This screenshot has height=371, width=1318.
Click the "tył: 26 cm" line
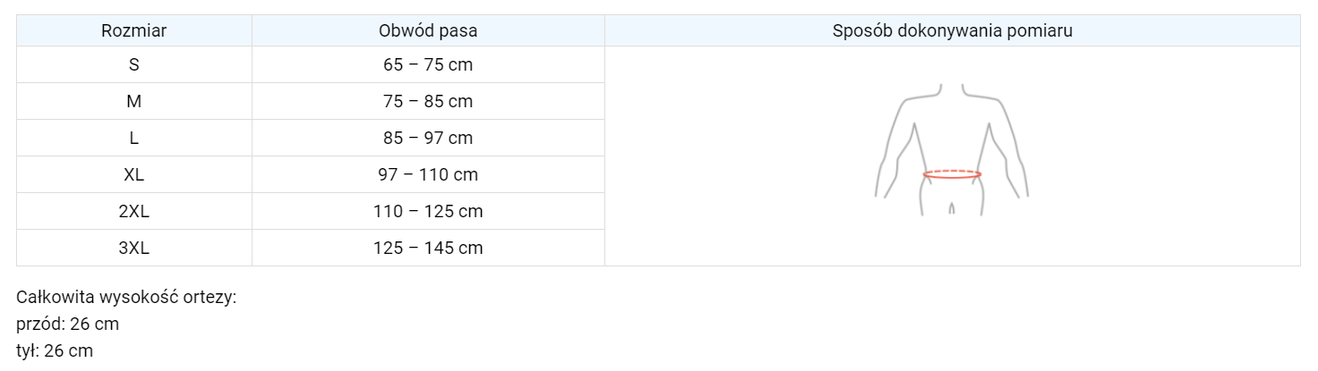pos(55,350)
